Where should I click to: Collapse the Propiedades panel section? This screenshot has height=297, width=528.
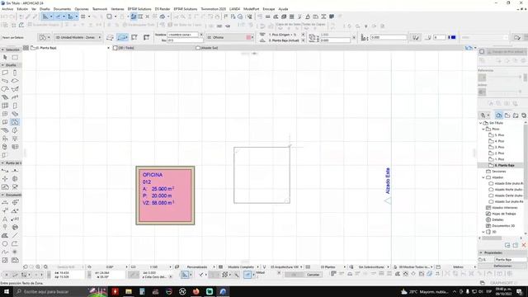point(481,252)
